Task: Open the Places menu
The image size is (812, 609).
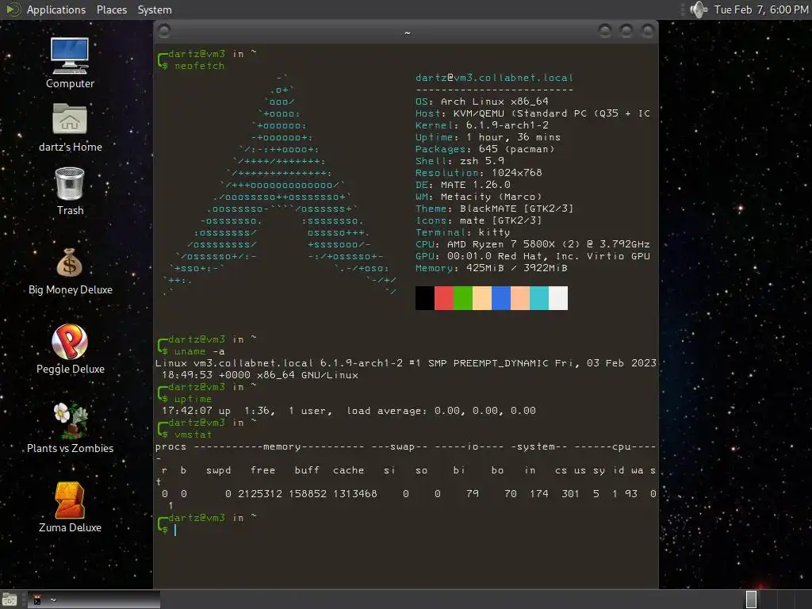Action: pos(111,10)
